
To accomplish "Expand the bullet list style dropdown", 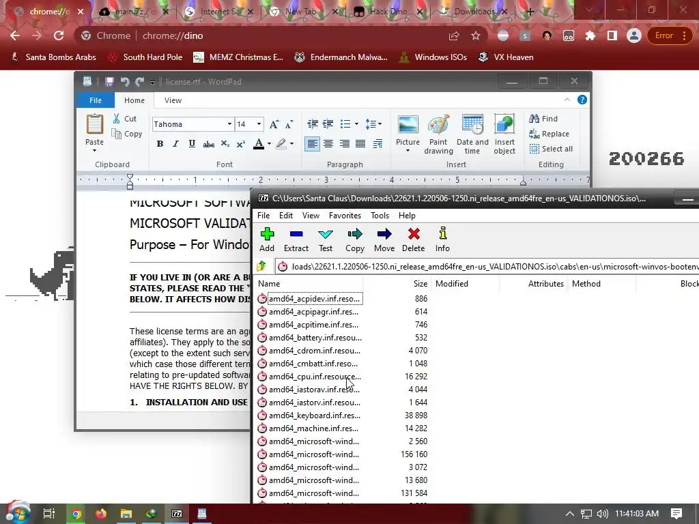I will 356,124.
